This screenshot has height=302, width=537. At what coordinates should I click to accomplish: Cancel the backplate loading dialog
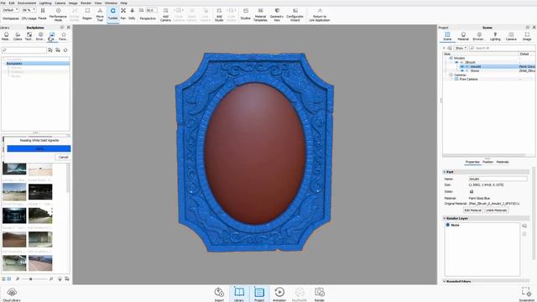pyautogui.click(x=64, y=157)
